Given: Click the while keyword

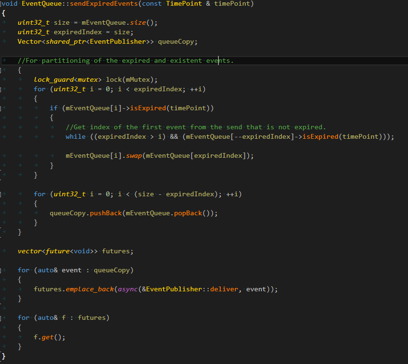Looking at the screenshot, I should click(x=75, y=136).
